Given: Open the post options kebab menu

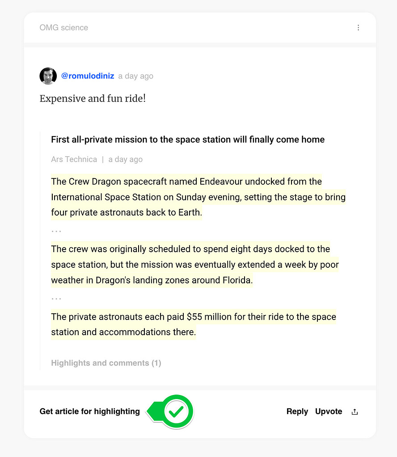Looking at the screenshot, I should click(x=358, y=27).
